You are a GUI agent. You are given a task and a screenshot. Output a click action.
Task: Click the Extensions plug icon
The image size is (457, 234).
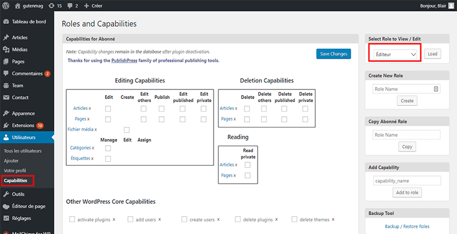(x=6, y=125)
